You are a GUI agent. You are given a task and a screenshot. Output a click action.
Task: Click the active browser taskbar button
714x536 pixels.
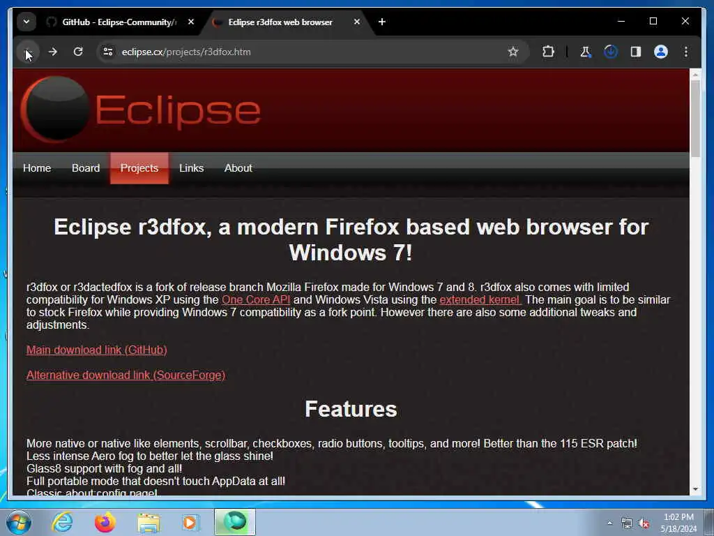pos(235,522)
